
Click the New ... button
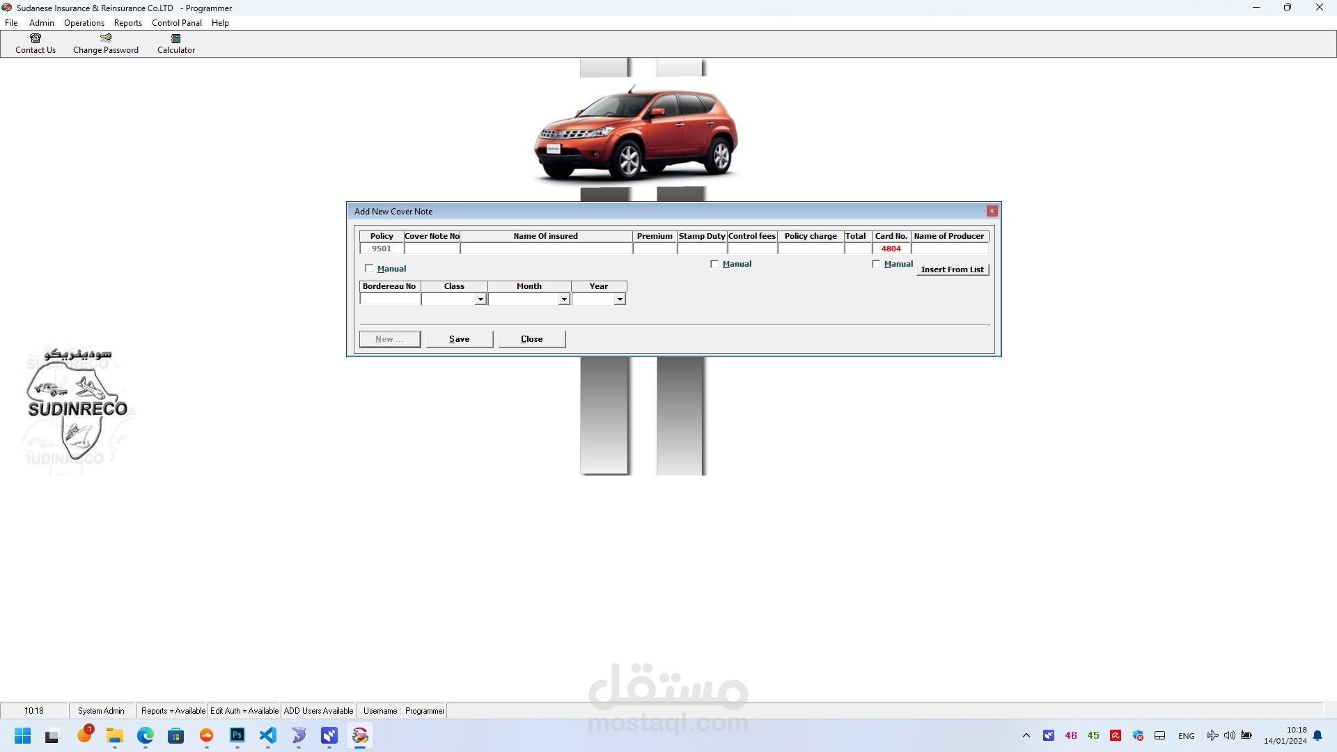pos(390,339)
